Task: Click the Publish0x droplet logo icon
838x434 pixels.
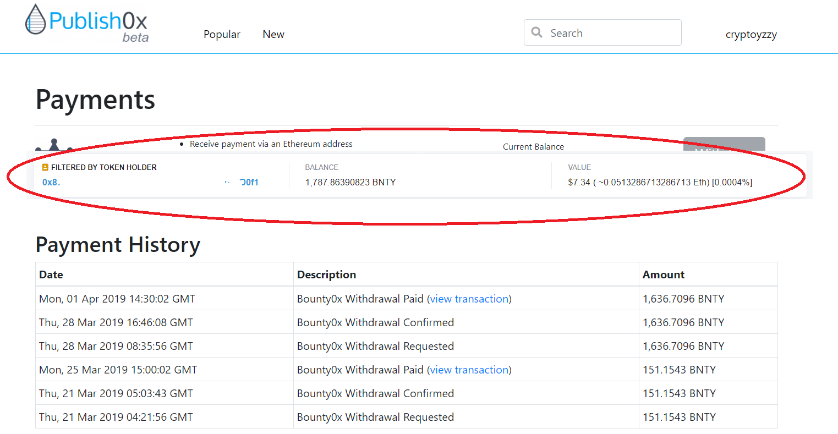Action: click(x=36, y=19)
